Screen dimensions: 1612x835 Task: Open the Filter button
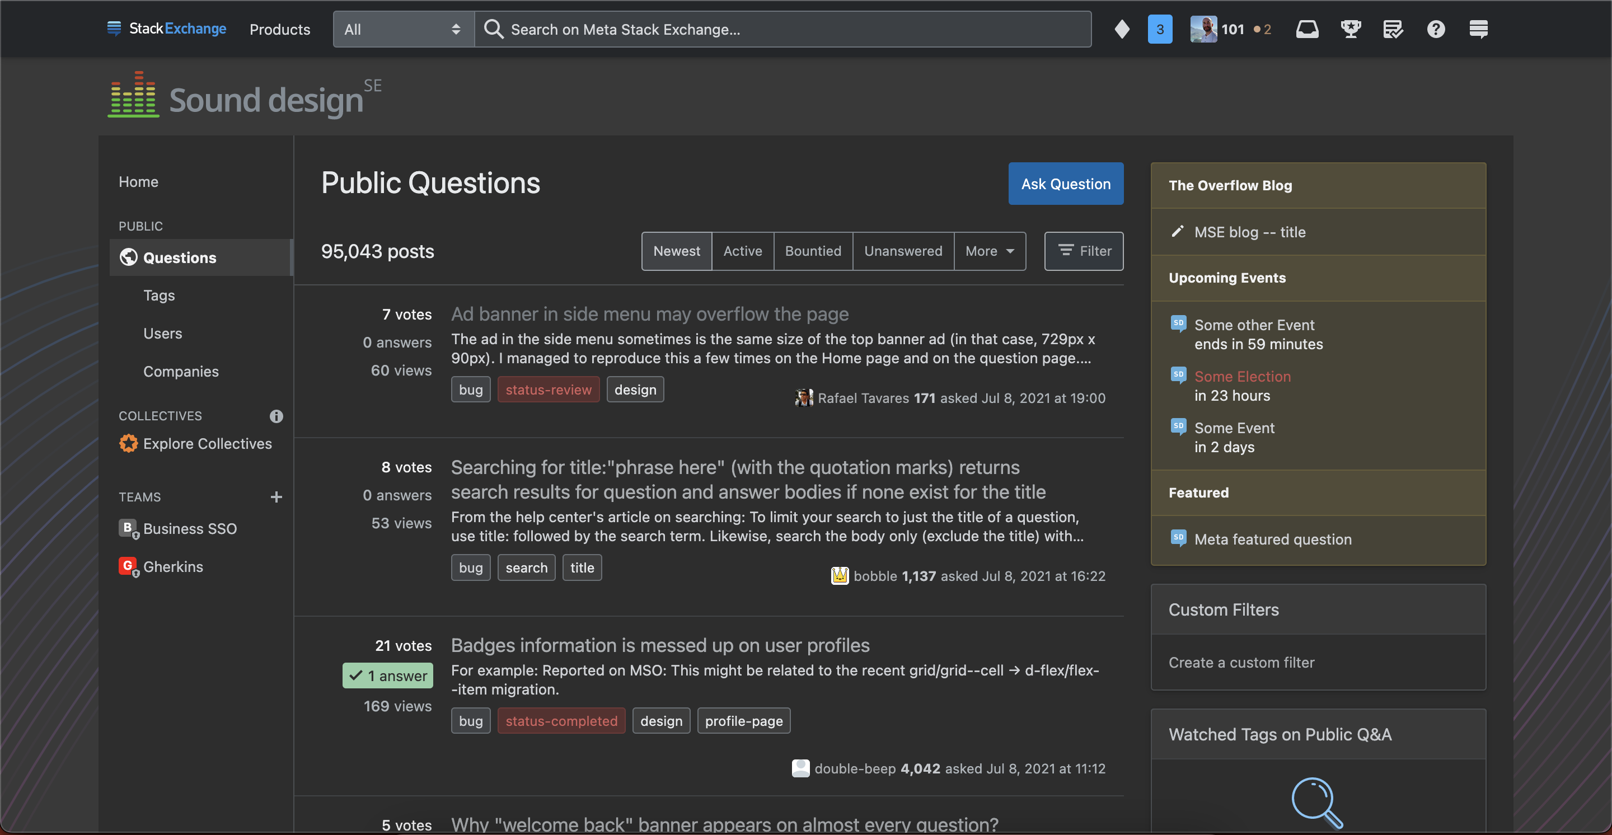(1084, 251)
